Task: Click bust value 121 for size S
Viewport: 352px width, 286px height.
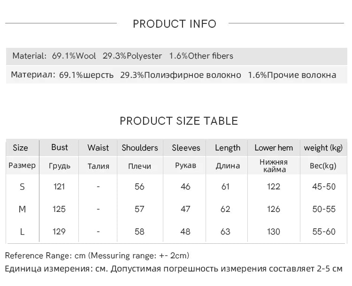Action: pos(59,187)
